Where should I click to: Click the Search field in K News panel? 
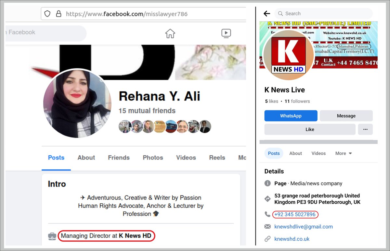pyautogui.click(x=324, y=14)
